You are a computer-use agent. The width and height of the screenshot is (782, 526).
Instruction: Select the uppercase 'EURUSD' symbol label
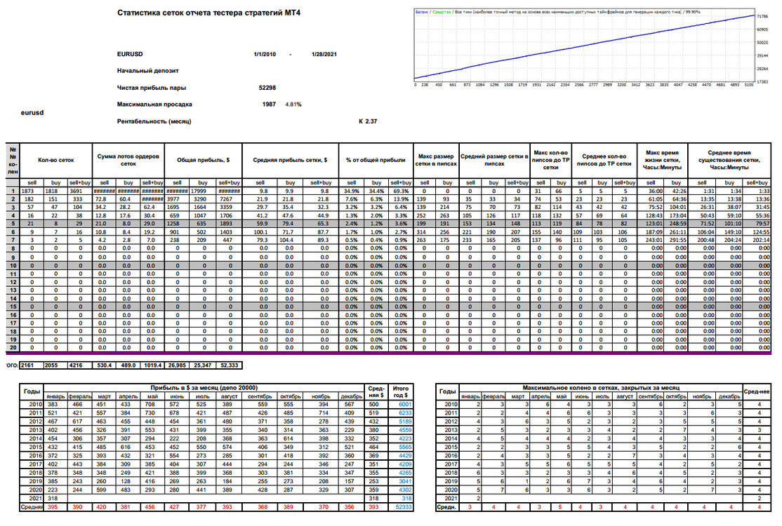130,54
